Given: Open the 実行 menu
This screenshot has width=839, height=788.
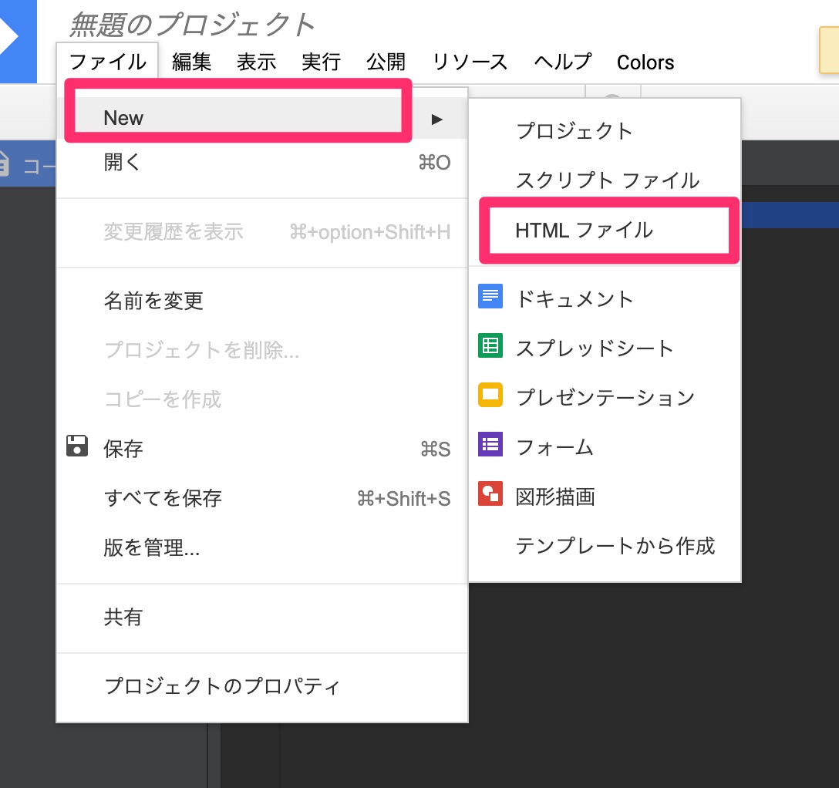Looking at the screenshot, I should 321,62.
